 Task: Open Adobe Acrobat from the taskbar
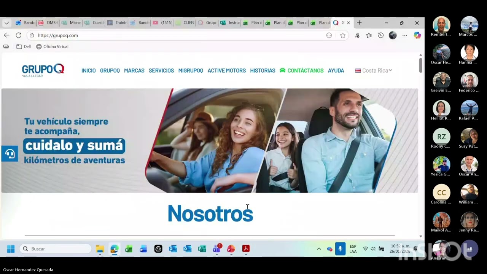246,249
